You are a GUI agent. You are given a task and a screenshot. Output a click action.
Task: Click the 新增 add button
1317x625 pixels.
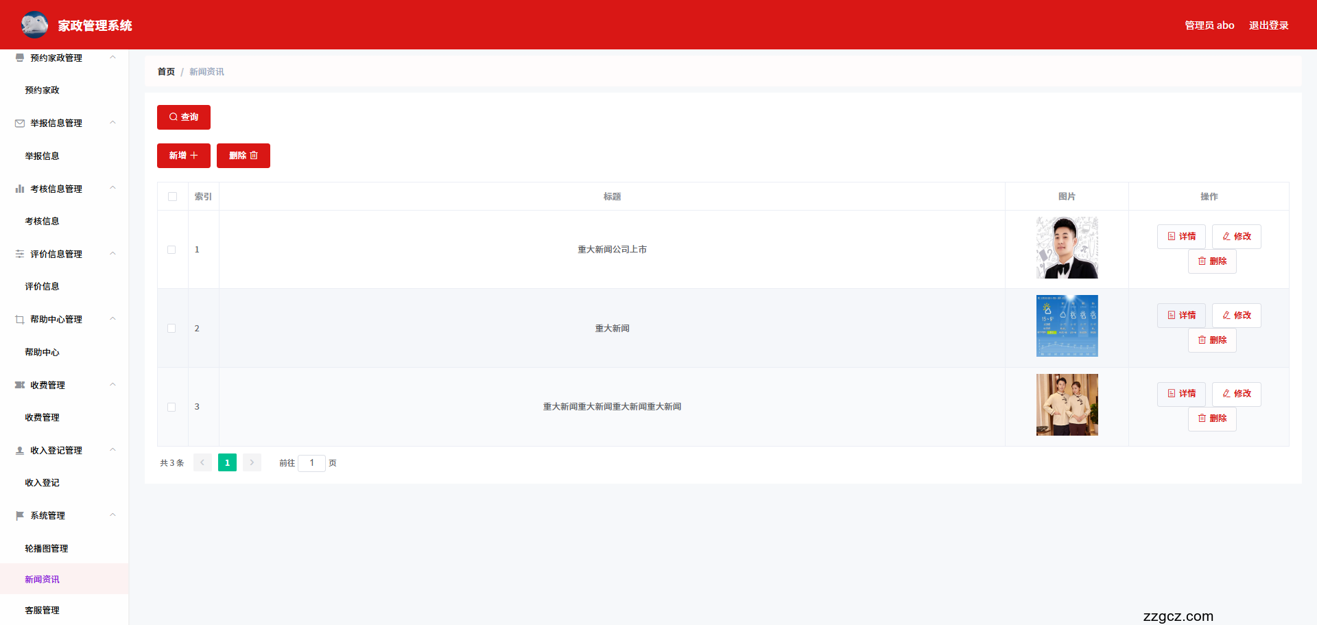(x=183, y=156)
